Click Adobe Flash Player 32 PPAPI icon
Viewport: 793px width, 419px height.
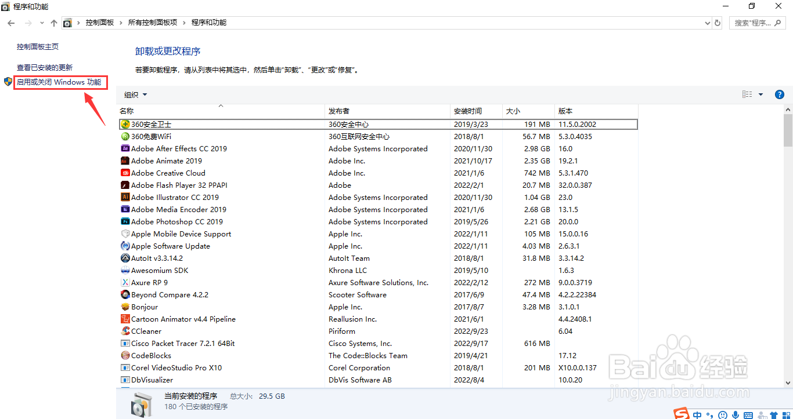125,185
